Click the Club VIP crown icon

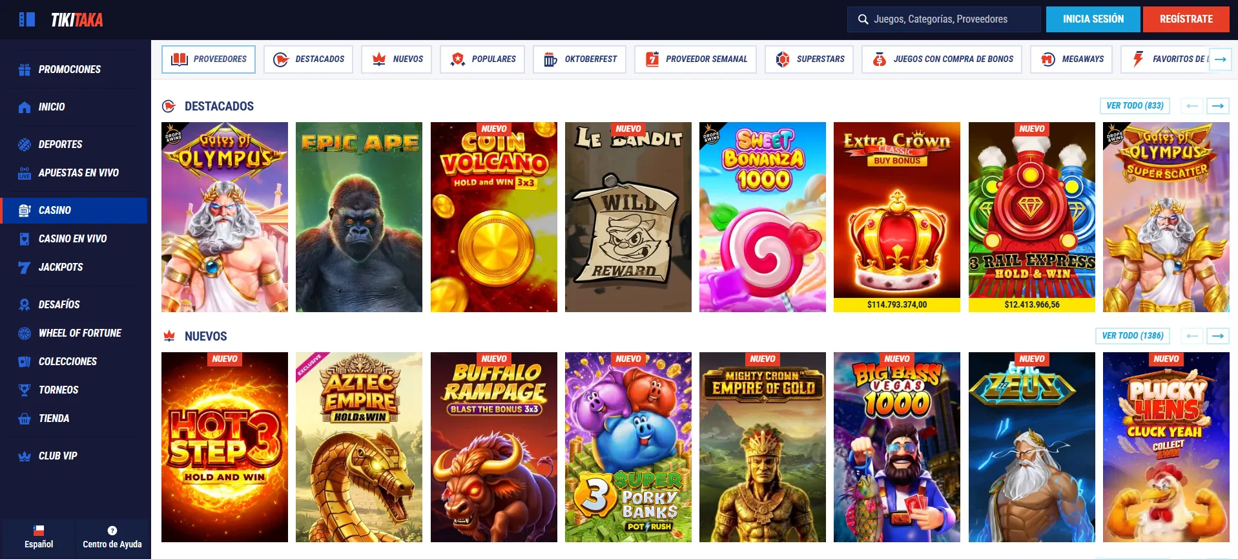25,456
